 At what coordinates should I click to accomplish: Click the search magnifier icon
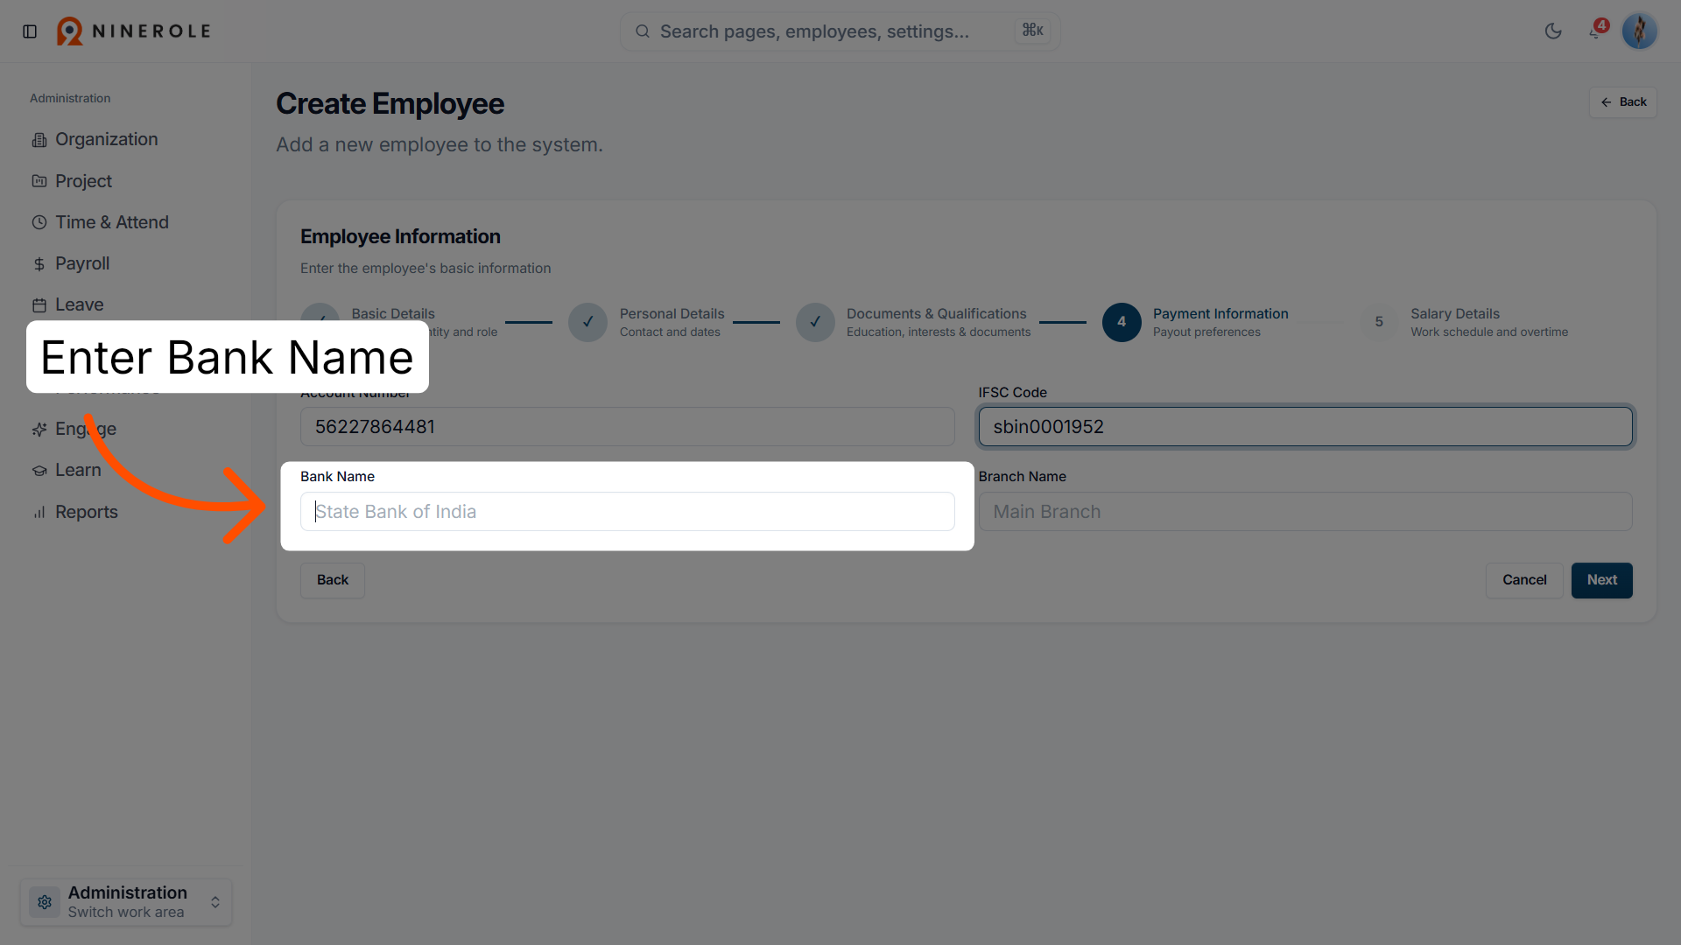(643, 31)
